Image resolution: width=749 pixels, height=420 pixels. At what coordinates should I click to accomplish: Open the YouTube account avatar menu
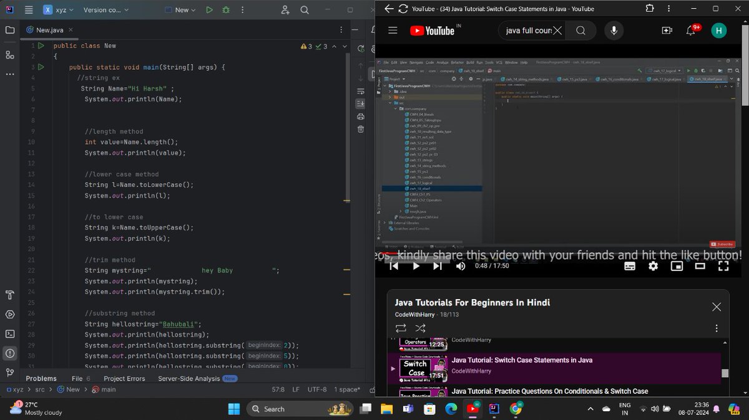pos(719,31)
